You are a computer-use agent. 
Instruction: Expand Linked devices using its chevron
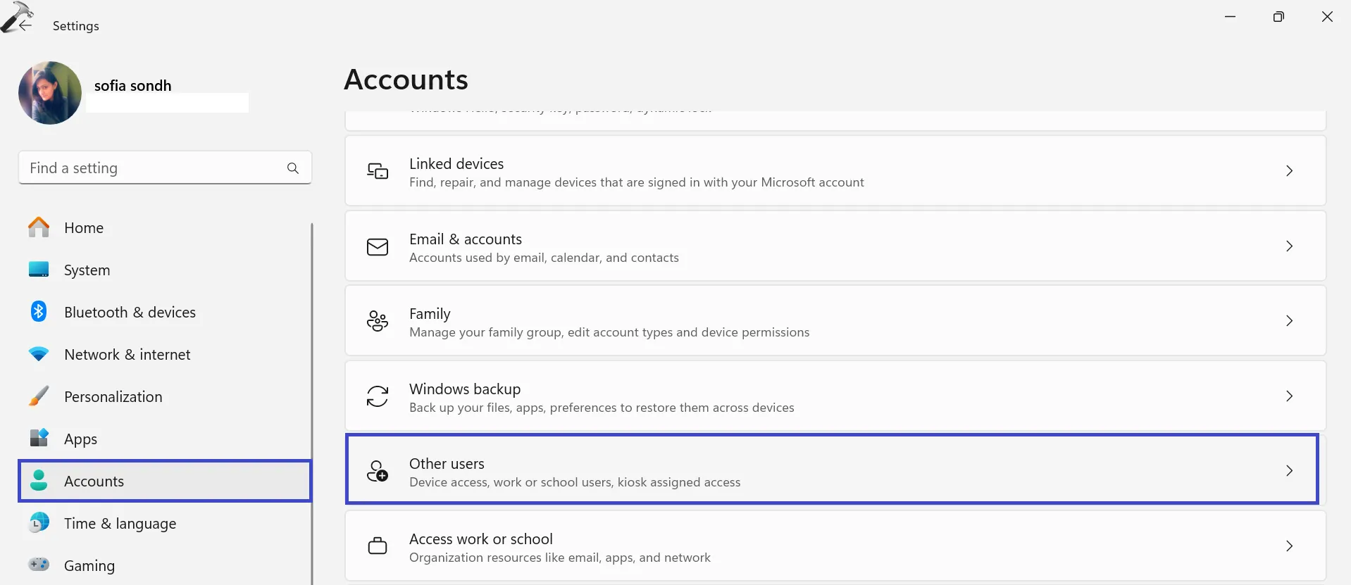(x=1289, y=171)
